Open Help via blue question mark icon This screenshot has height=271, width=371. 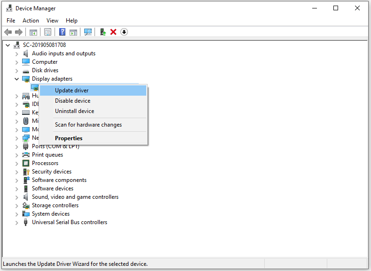click(62, 32)
